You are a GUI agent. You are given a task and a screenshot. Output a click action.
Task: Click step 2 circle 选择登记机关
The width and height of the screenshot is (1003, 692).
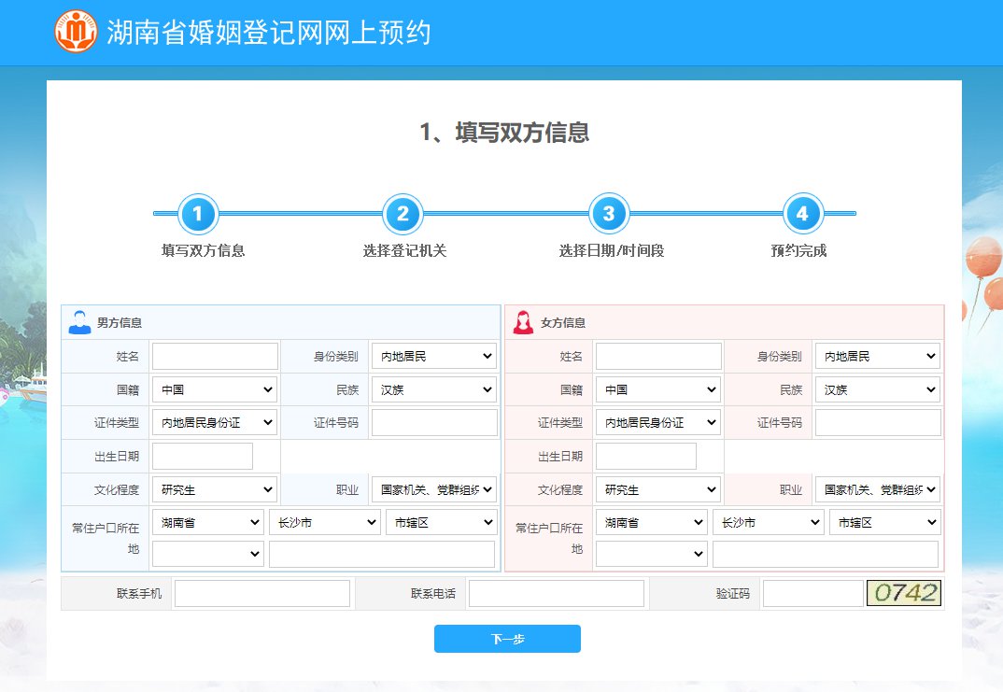coord(403,214)
